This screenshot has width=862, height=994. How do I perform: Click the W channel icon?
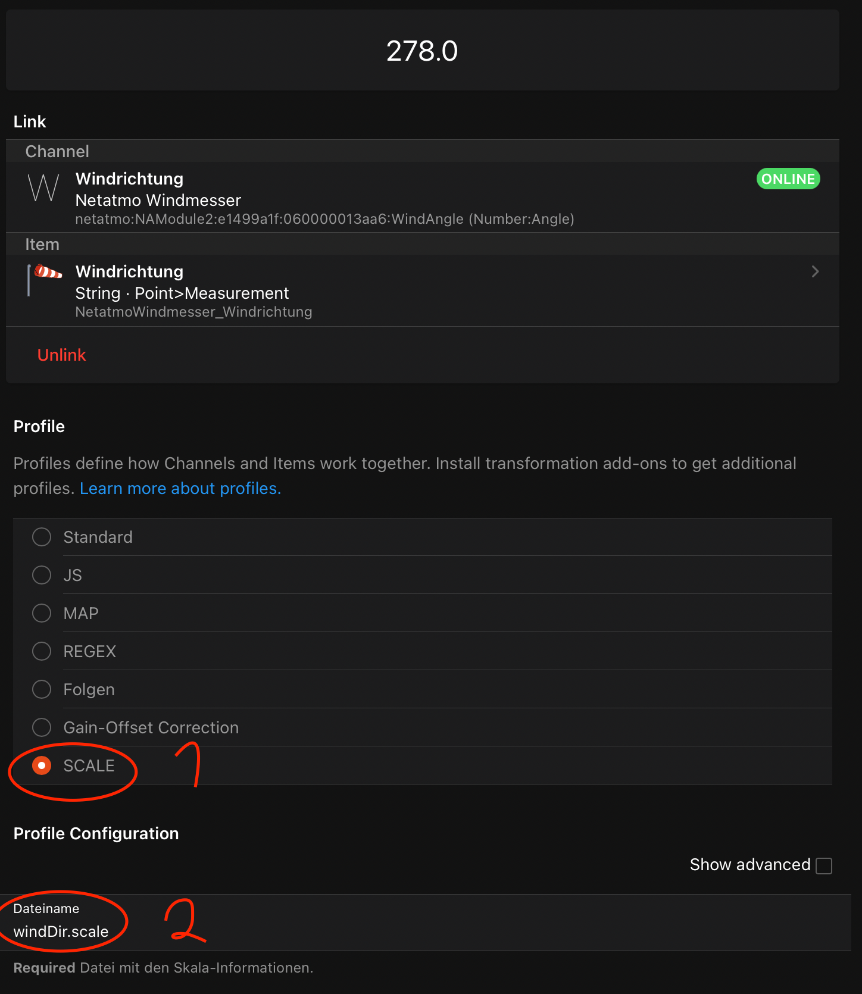point(43,188)
